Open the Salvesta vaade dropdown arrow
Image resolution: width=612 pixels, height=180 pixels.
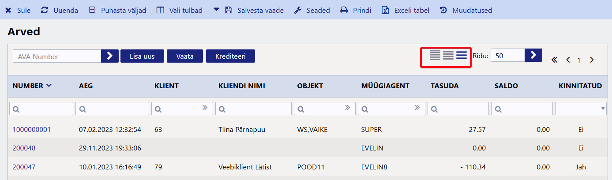click(216, 10)
